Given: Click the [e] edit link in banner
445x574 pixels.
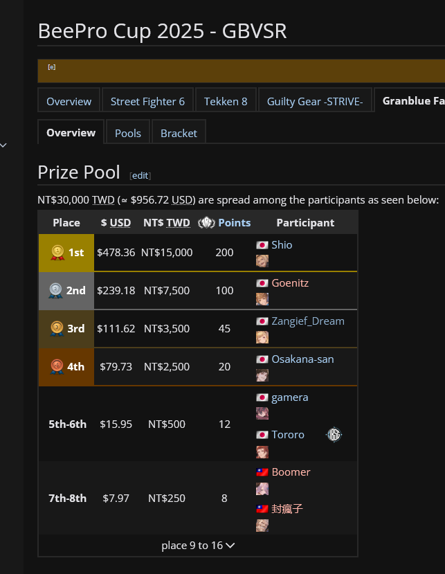Looking at the screenshot, I should tap(52, 67).
